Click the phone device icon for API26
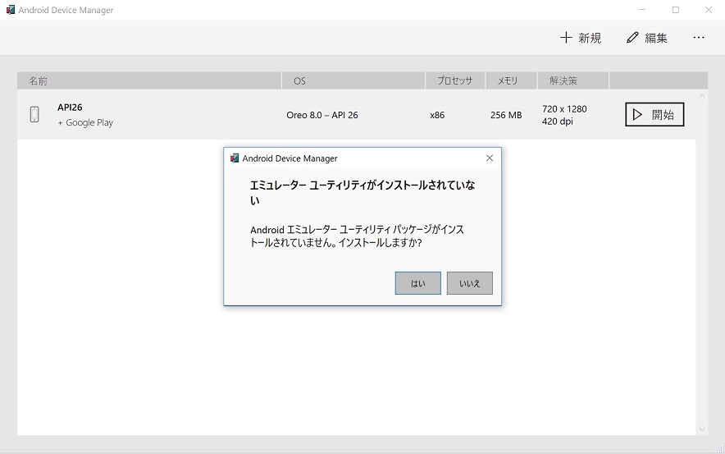The width and height of the screenshot is (725, 454). [x=34, y=114]
